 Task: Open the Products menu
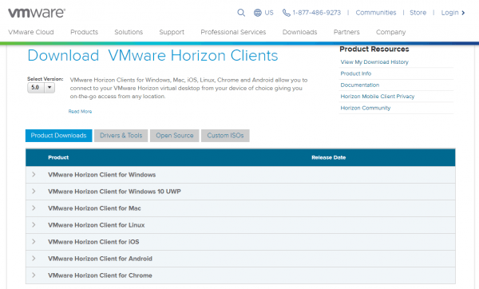coord(85,32)
